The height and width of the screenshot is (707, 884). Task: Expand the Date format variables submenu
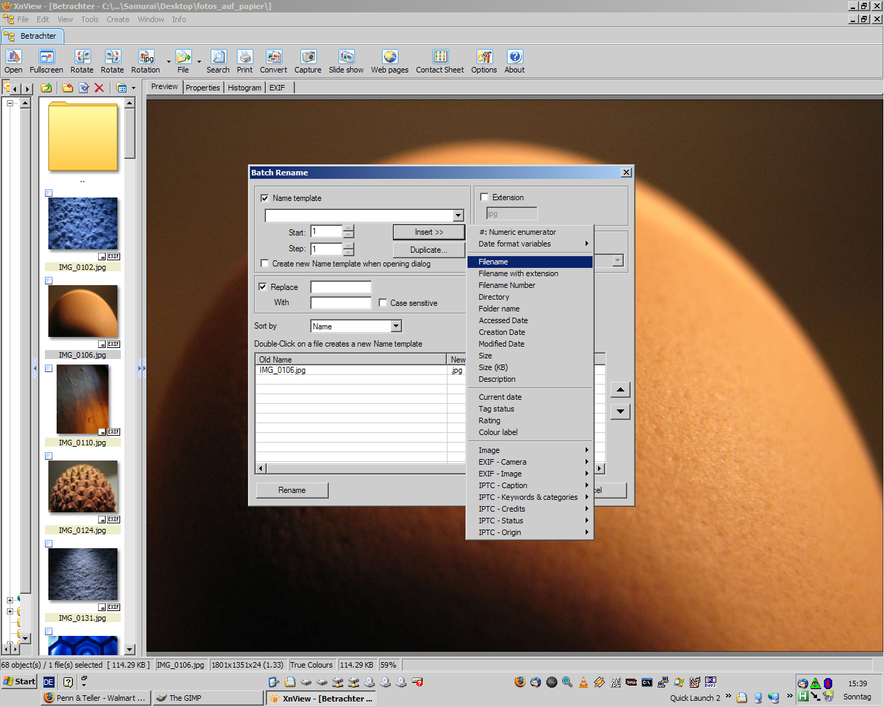coord(530,244)
